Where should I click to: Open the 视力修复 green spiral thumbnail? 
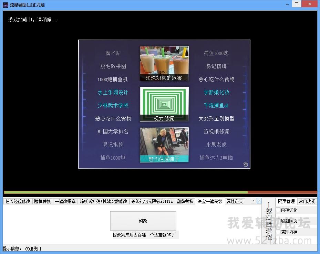164,104
